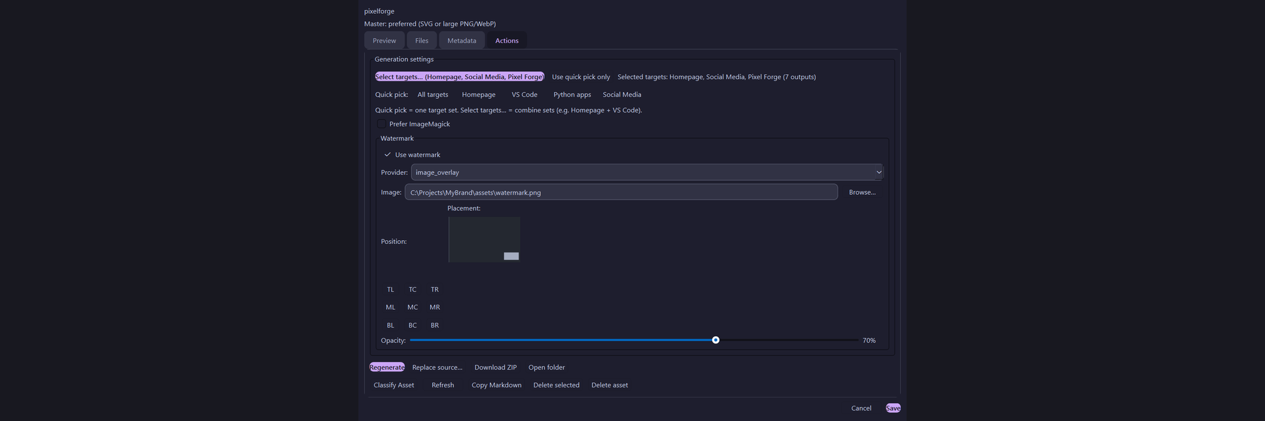Click Classify Asset
Screen dimensions: 1265x421
pyautogui.click(x=394, y=385)
